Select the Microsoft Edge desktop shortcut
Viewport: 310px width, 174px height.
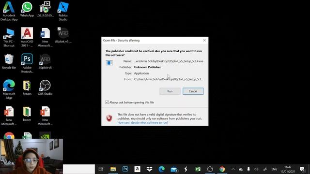point(9,89)
